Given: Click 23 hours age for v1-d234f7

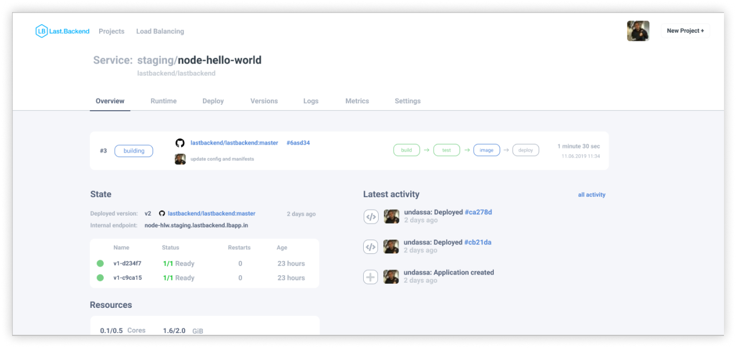Looking at the screenshot, I should 291,264.
